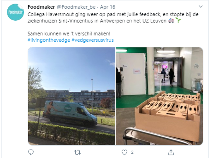Click the reply speech bubble icon

31,152
